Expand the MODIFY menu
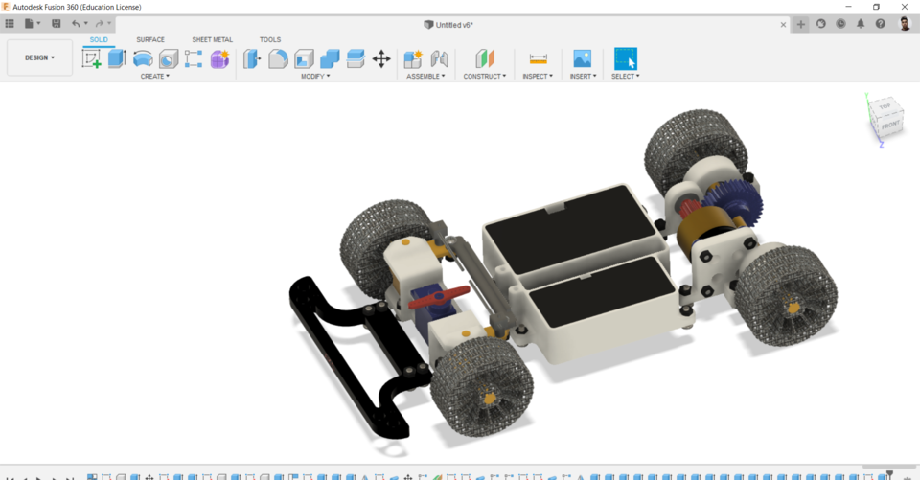The height and width of the screenshot is (480, 920). click(315, 77)
